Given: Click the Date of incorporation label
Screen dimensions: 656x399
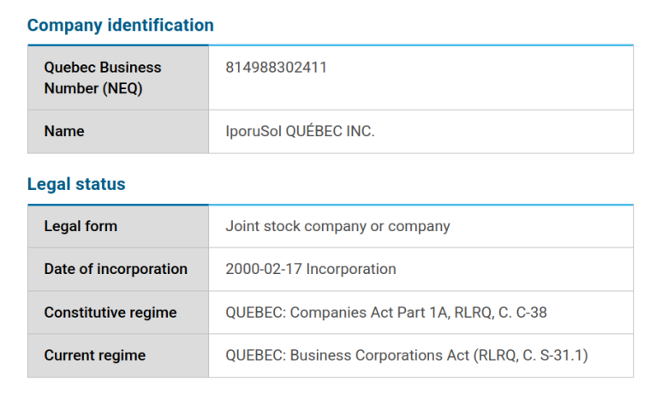Looking at the screenshot, I should click(116, 270).
